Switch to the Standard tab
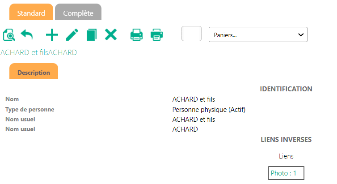The width and height of the screenshot is (337, 184). coord(31,12)
